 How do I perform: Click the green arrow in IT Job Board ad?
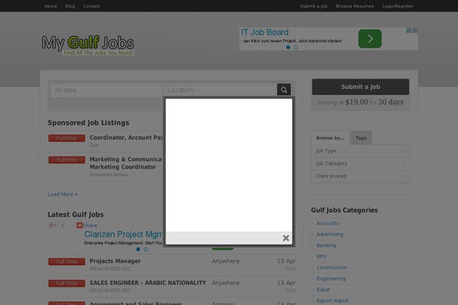[x=369, y=39]
